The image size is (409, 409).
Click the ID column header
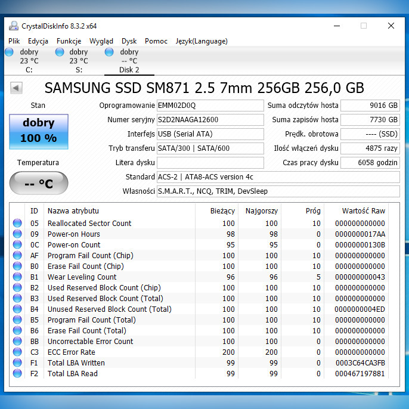(34, 211)
